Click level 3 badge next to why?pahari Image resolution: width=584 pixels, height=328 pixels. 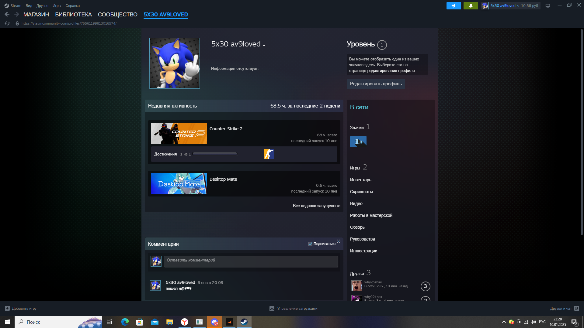pyautogui.click(x=425, y=286)
